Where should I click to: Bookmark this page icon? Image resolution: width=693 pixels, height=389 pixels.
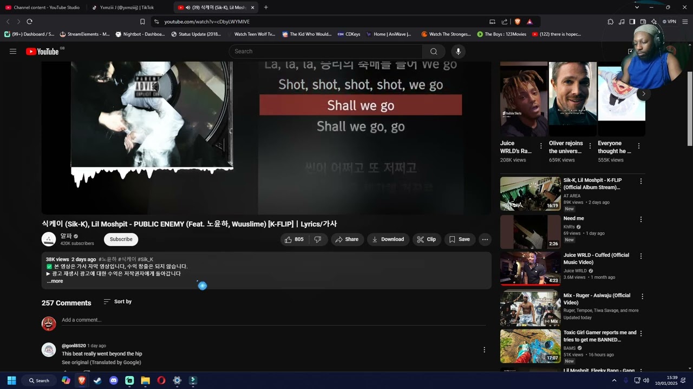[142, 22]
